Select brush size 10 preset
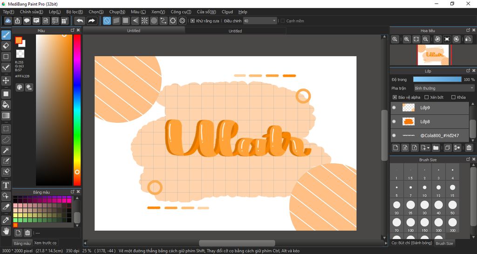This screenshot has height=254, width=477. 424,190
